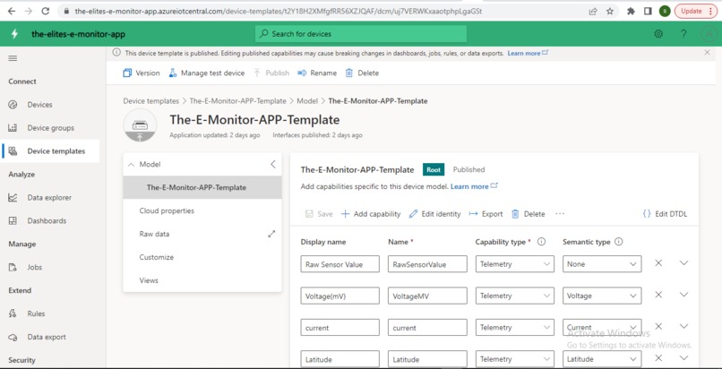Open the settings gear icon in header
The width and height of the screenshot is (722, 369).
(658, 34)
